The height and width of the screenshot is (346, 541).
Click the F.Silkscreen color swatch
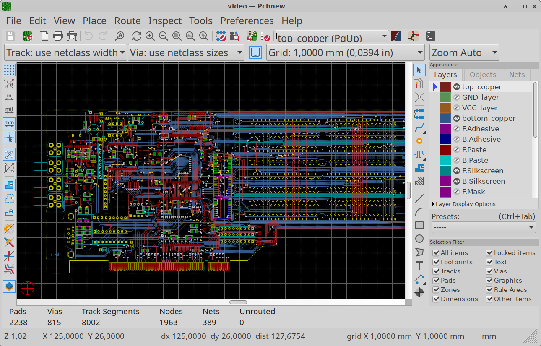point(445,171)
